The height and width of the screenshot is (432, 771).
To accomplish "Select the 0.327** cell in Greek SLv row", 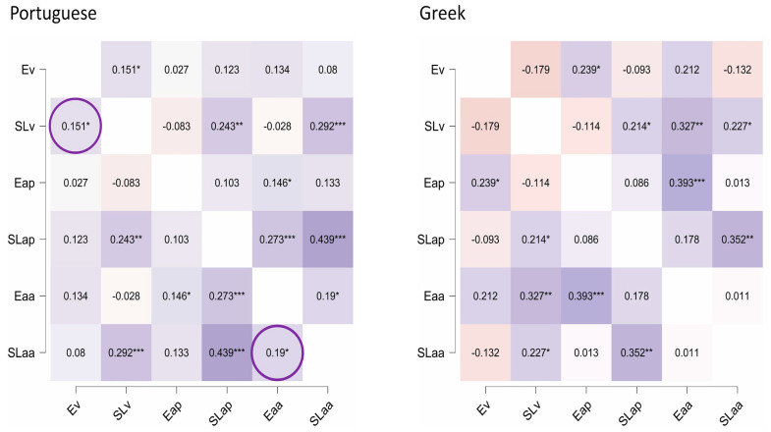I will pyautogui.click(x=687, y=127).
